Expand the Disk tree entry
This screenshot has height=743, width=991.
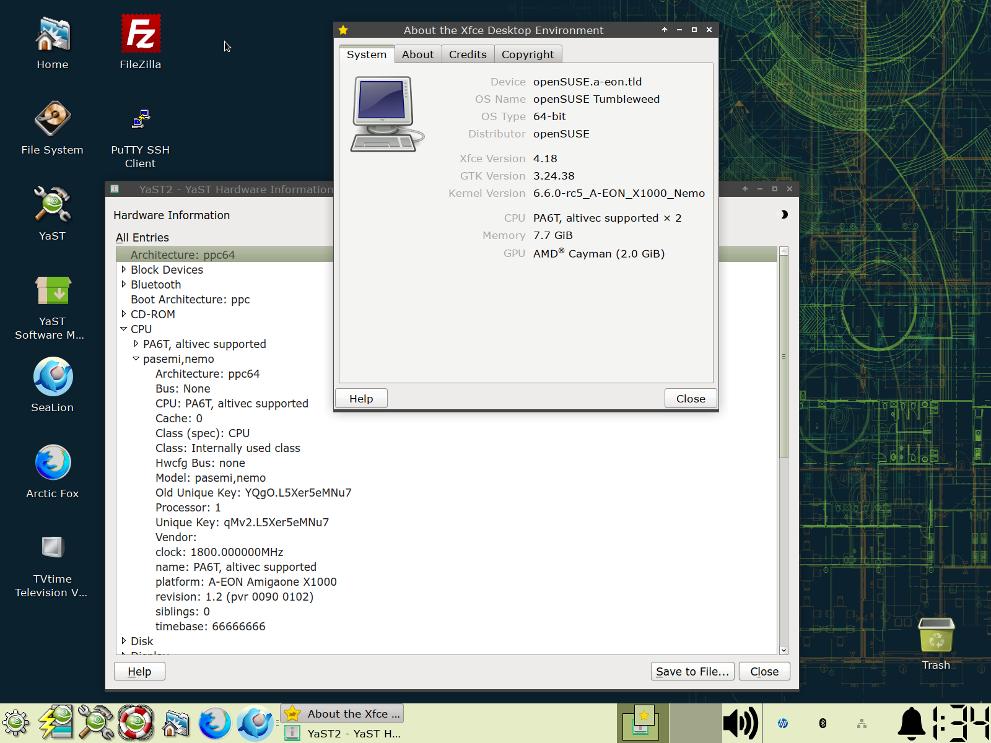(x=124, y=641)
